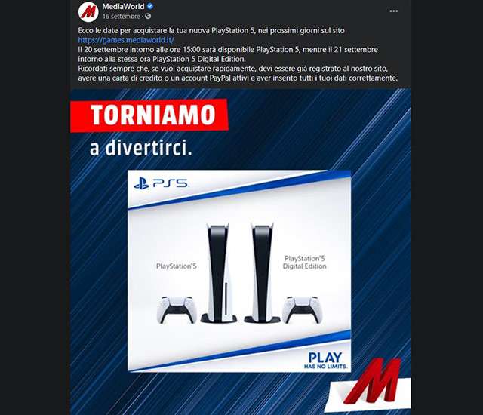483x415 pixels.
Task: Click the blue verified badge
Action: (x=150, y=6)
